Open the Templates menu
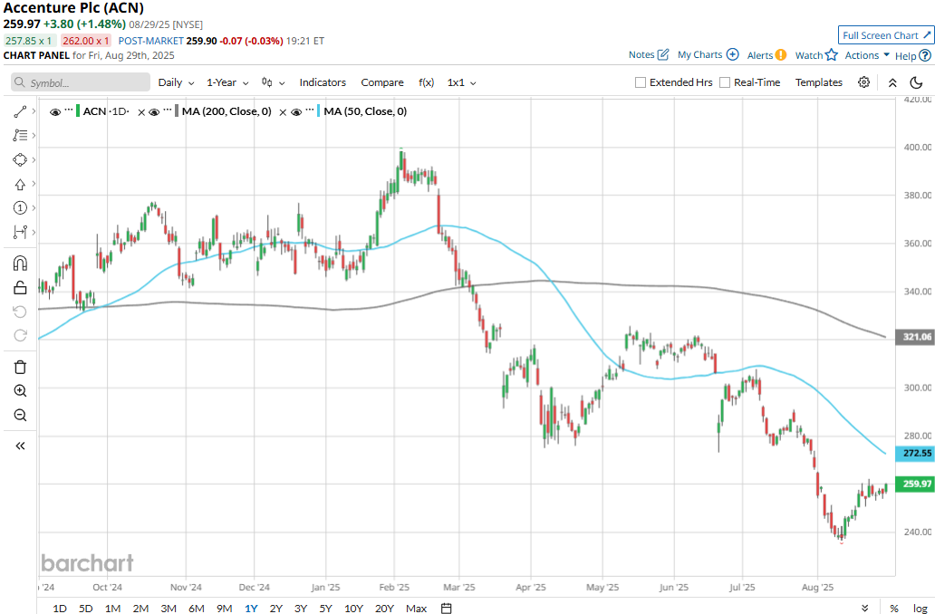 (x=819, y=82)
